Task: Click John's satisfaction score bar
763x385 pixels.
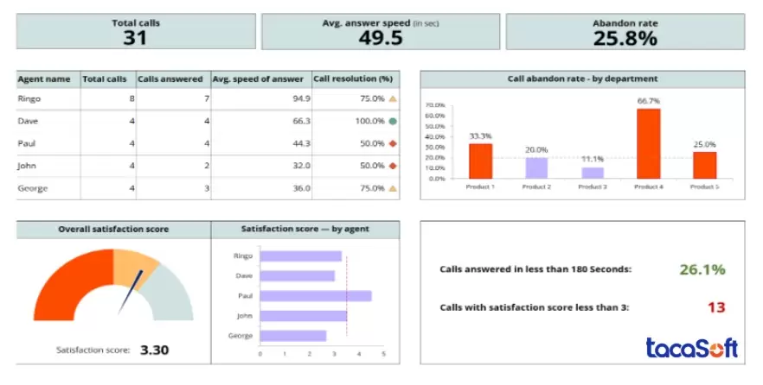Action: pos(304,316)
